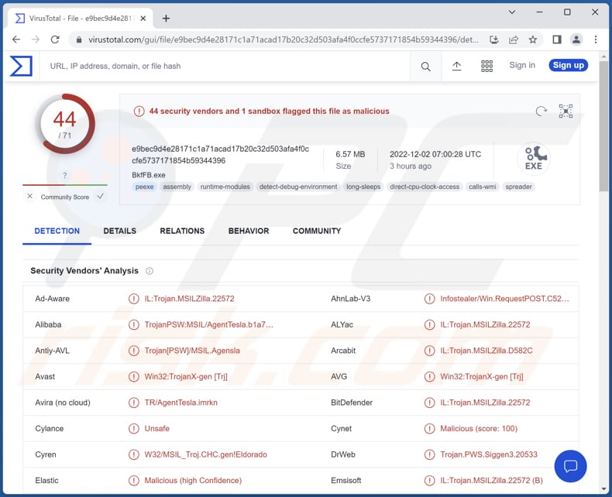Click the upload file icon

click(457, 67)
